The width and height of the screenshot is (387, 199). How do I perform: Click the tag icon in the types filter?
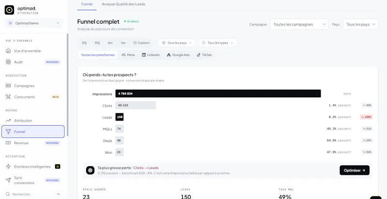point(204,43)
